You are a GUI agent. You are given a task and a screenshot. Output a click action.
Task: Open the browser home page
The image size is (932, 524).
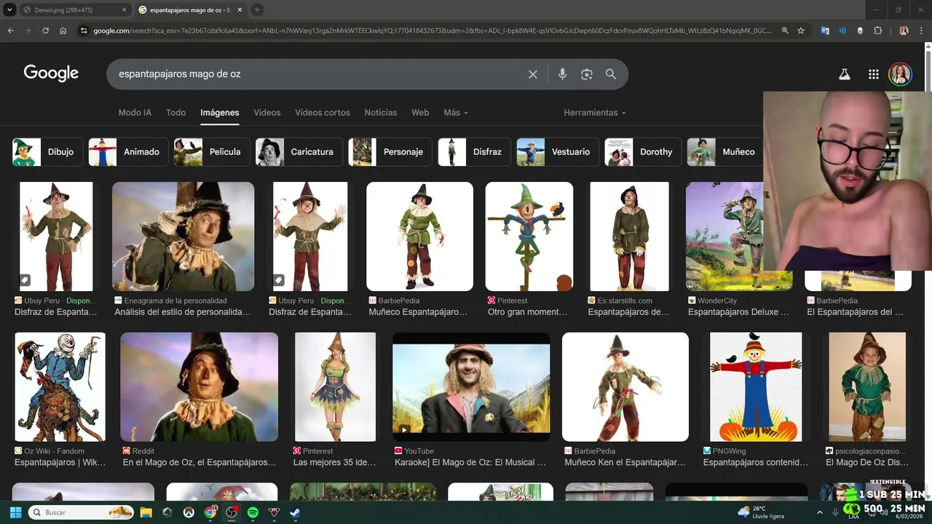(x=63, y=31)
